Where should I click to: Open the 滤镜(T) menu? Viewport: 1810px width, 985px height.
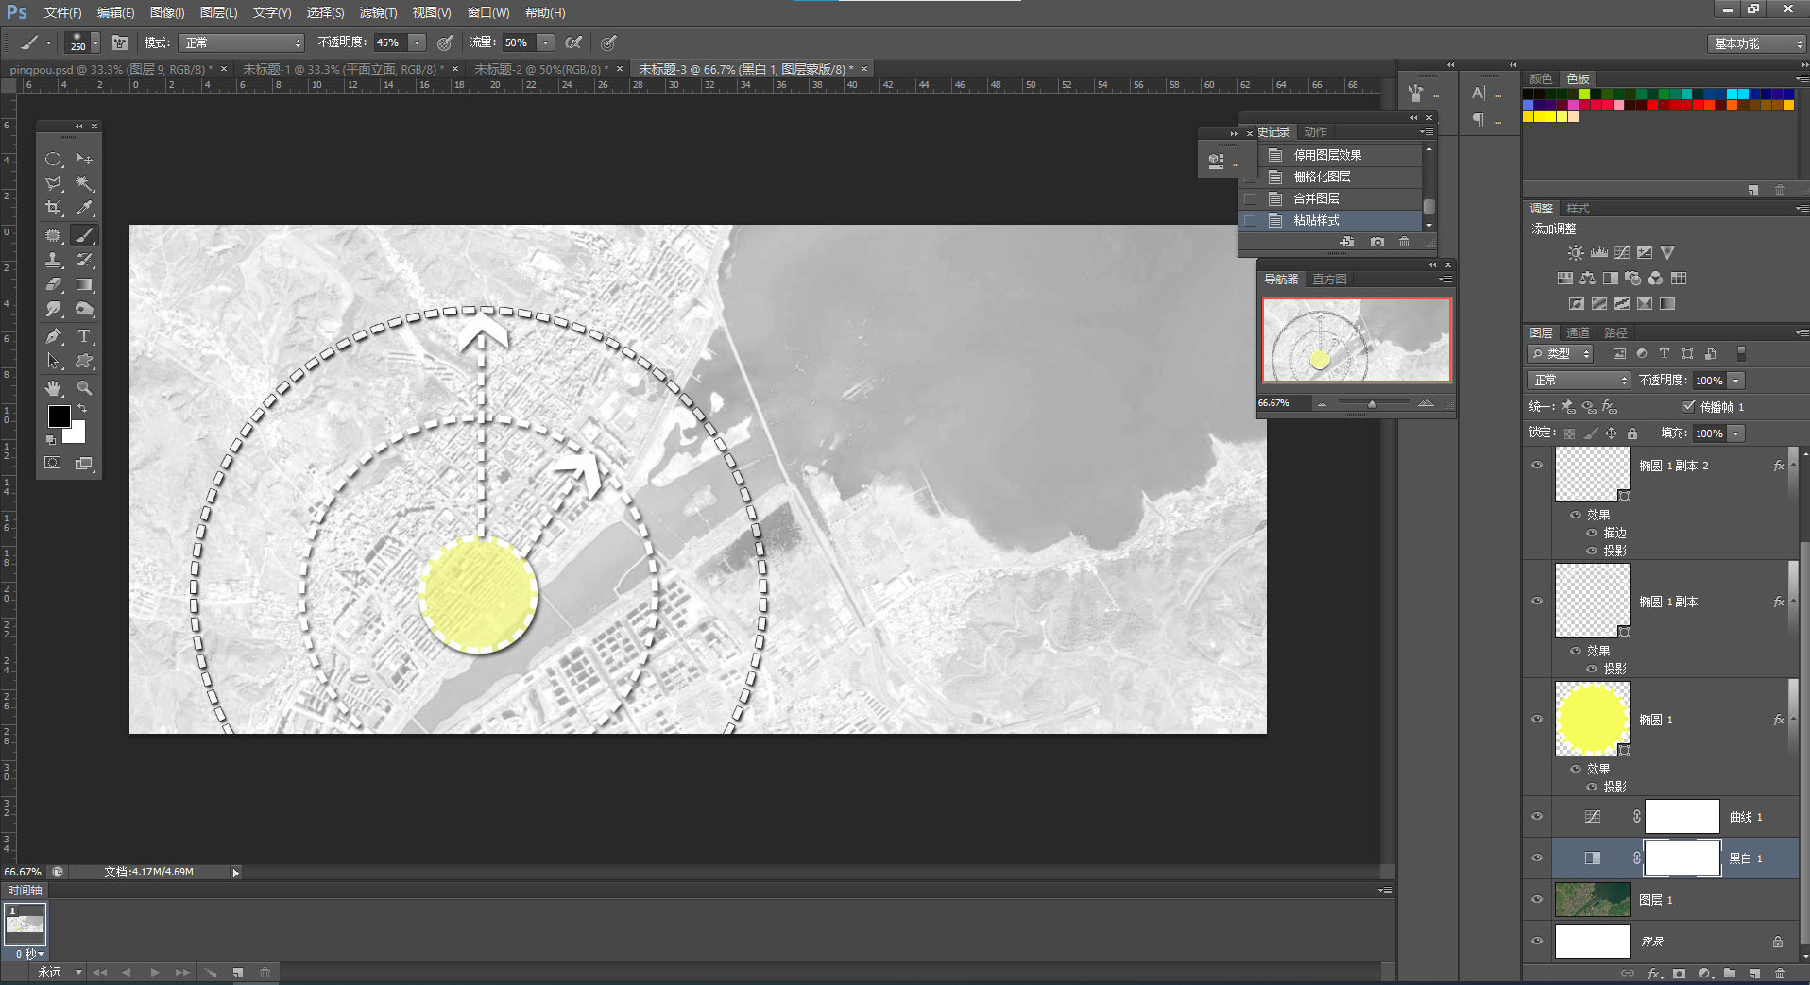(378, 12)
